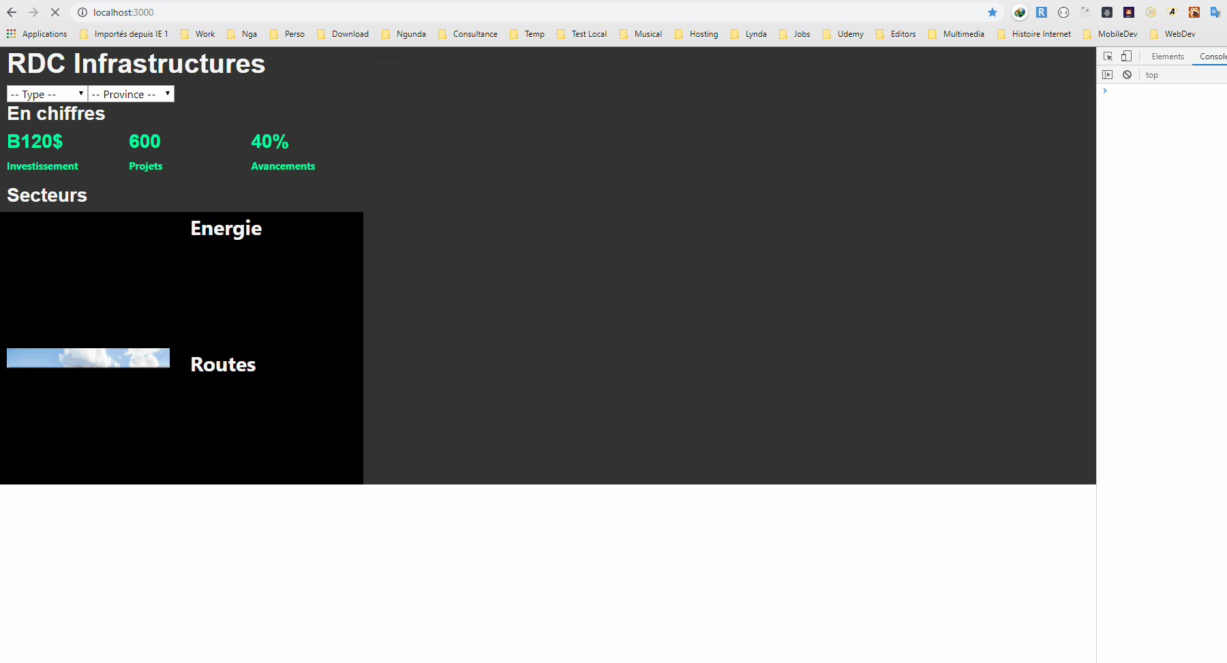Stop loading the page
This screenshot has width=1227, height=663.
[x=55, y=12]
